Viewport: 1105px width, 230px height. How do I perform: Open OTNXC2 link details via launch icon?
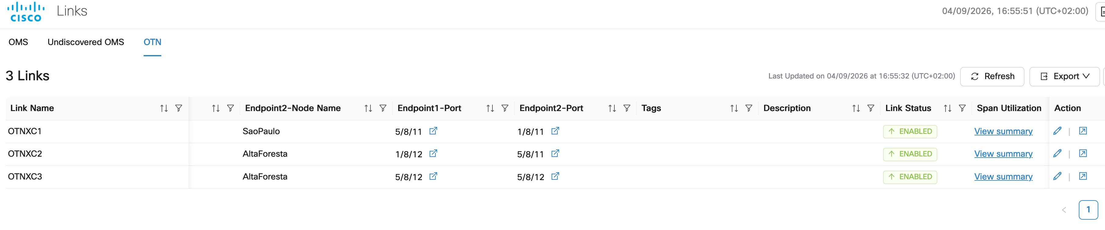[1083, 153]
